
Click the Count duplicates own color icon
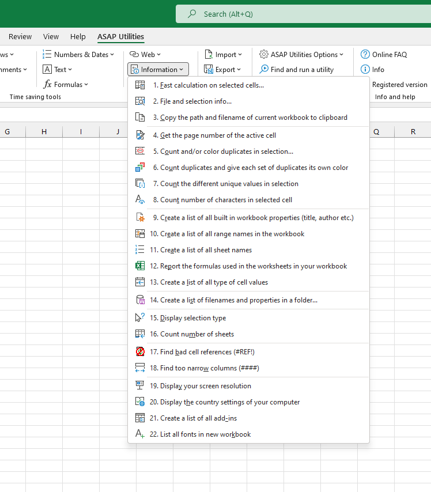[140, 167]
